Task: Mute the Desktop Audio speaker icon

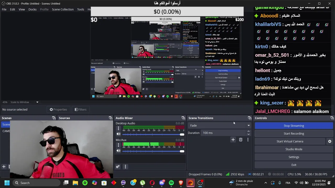Action: [x=118, y=134]
